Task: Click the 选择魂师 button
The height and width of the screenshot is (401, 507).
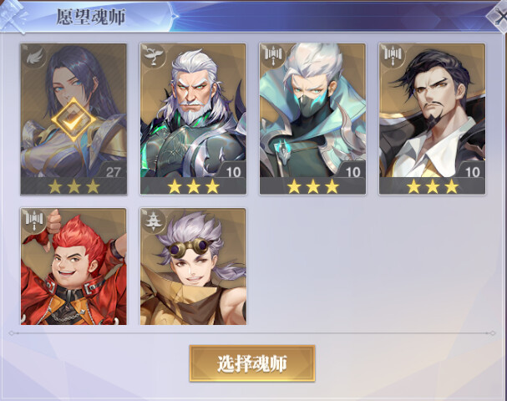Action: 252,363
